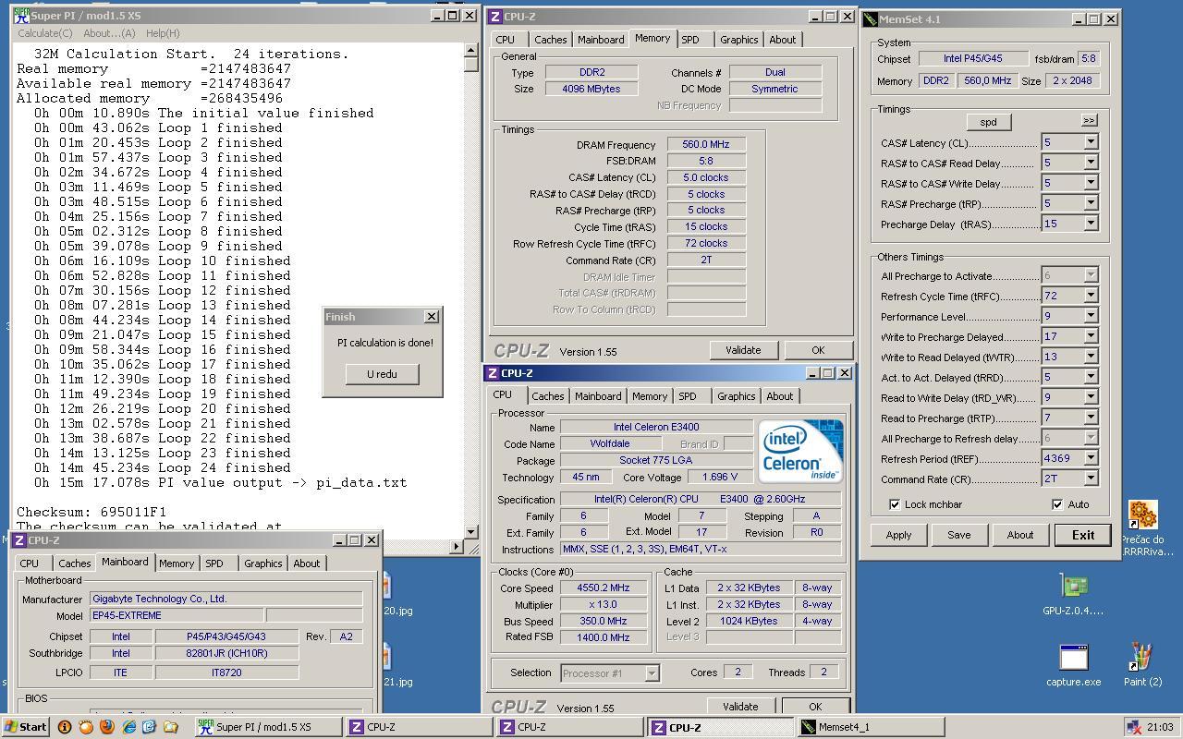
Task: Launch Firefox from the quick launch bar
Action: click(x=106, y=727)
